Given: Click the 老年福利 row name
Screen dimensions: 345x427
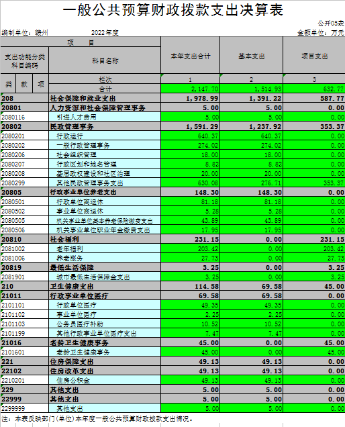Looking at the screenshot, I should [105, 248].
